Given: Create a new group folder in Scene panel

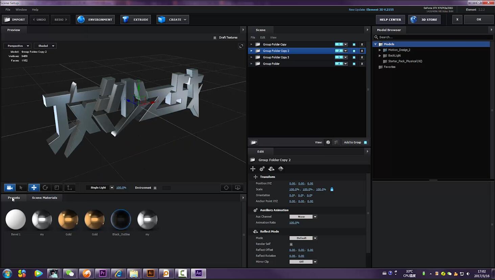Looking at the screenshot, I should tap(254, 142).
